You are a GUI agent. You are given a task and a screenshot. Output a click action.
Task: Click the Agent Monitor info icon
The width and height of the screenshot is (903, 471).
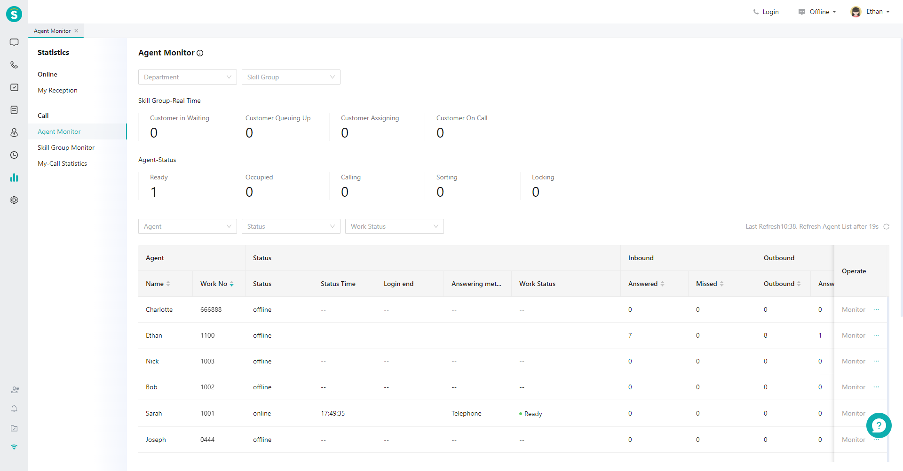pos(200,53)
